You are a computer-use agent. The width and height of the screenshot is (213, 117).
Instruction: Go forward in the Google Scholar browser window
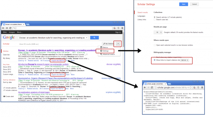pos(7,28)
